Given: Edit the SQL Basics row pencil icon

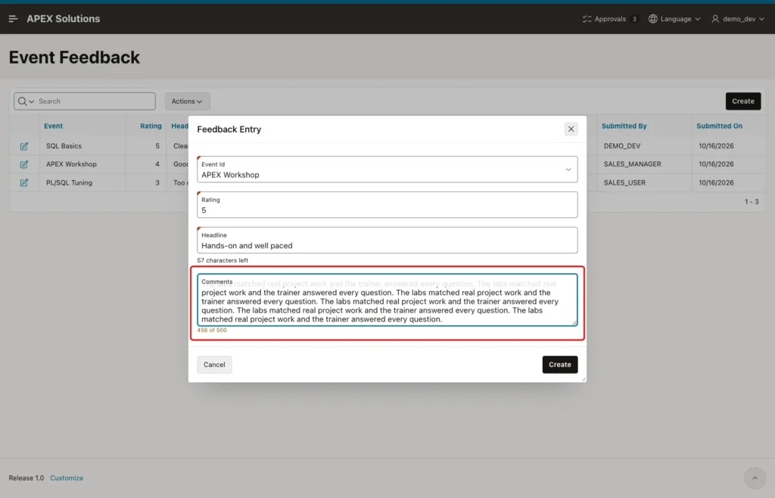Looking at the screenshot, I should point(23,146).
